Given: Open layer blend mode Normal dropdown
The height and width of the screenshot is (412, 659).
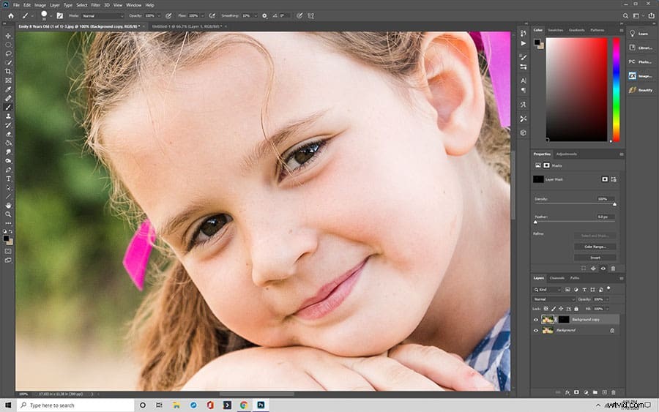Looking at the screenshot, I should [554, 299].
